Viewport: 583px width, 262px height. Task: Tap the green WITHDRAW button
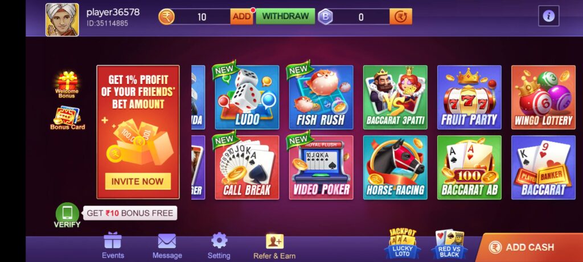[285, 16]
